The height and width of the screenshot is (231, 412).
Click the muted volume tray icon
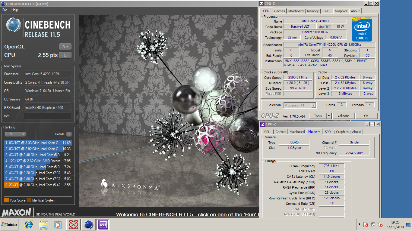coord(381,225)
